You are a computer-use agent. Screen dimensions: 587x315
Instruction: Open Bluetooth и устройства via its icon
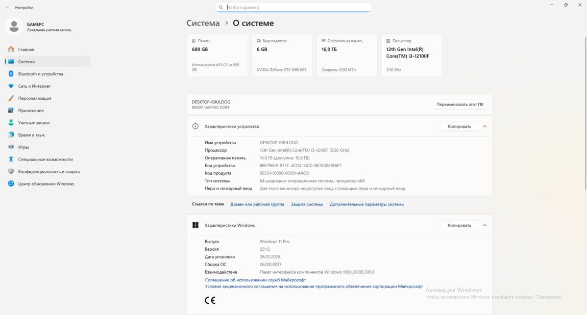point(11,74)
